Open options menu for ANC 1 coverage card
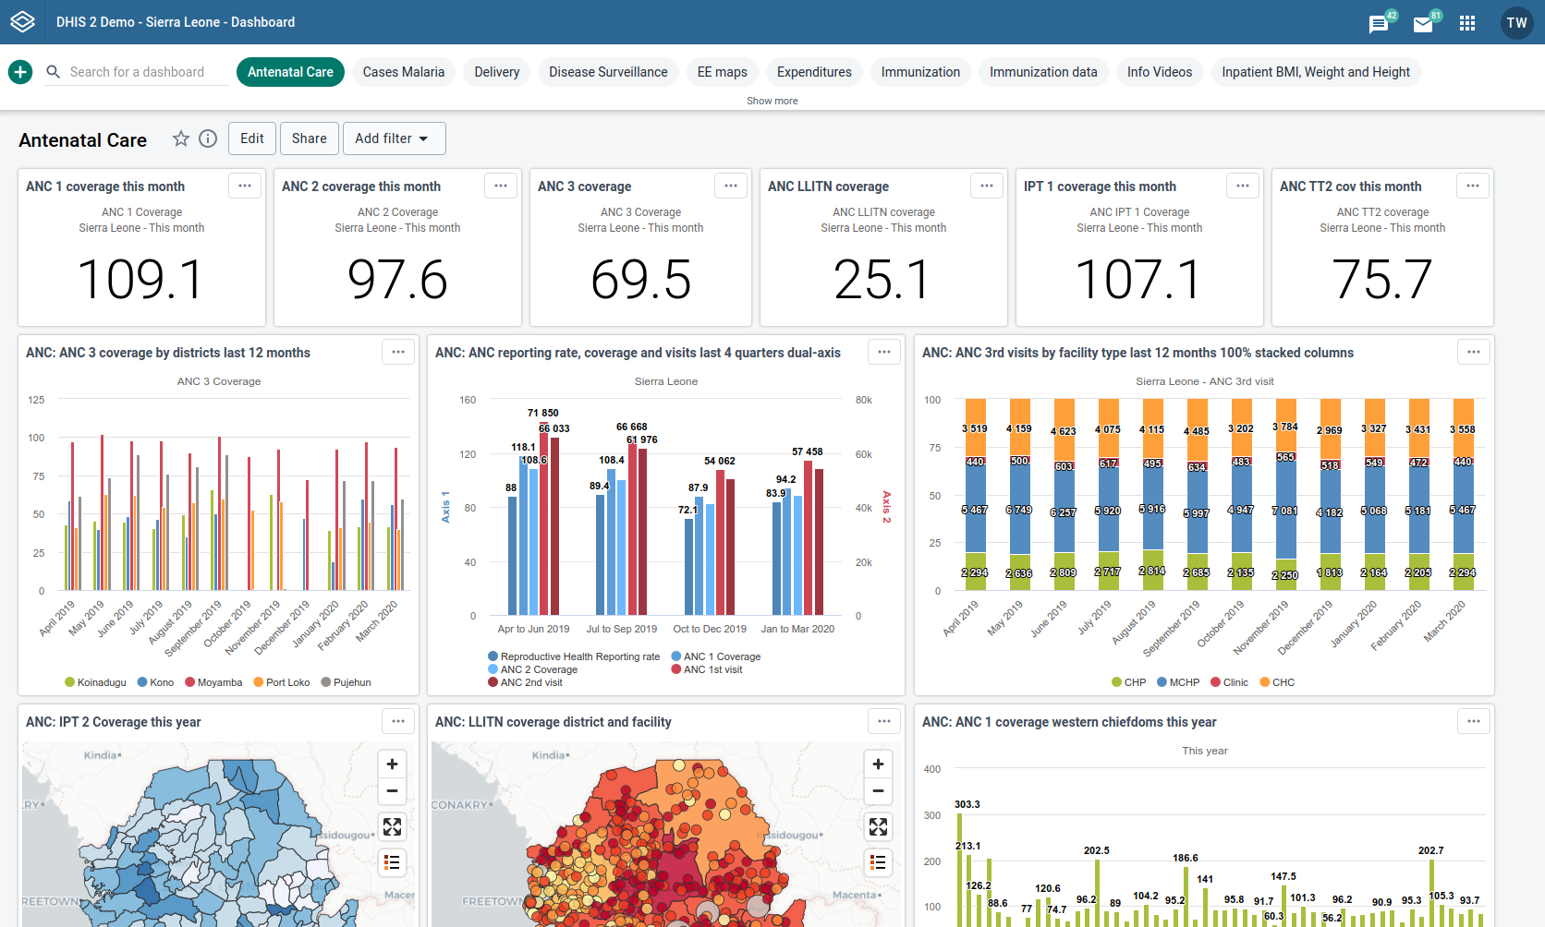Image resolution: width=1545 pixels, height=927 pixels. pos(245,186)
